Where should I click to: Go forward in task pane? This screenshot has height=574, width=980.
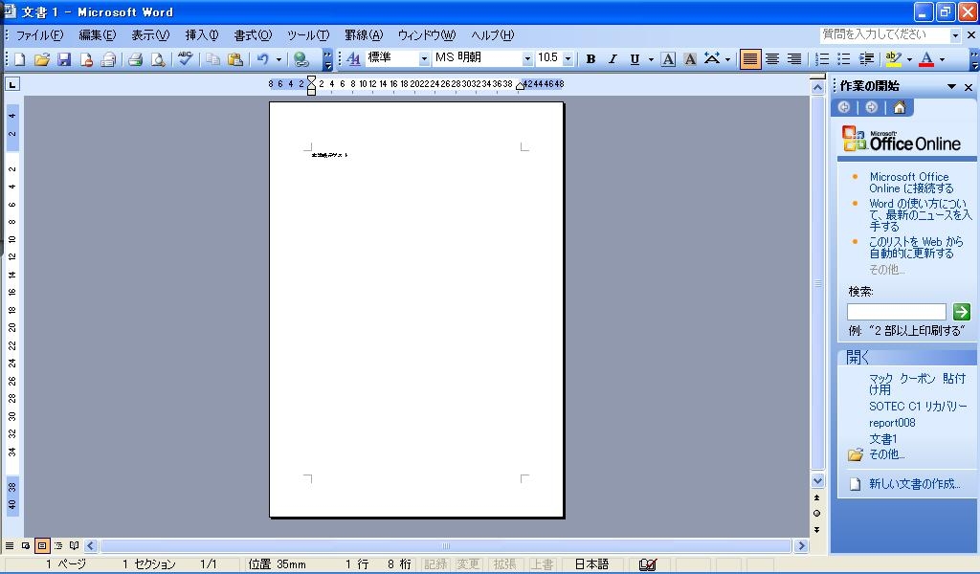coord(871,107)
